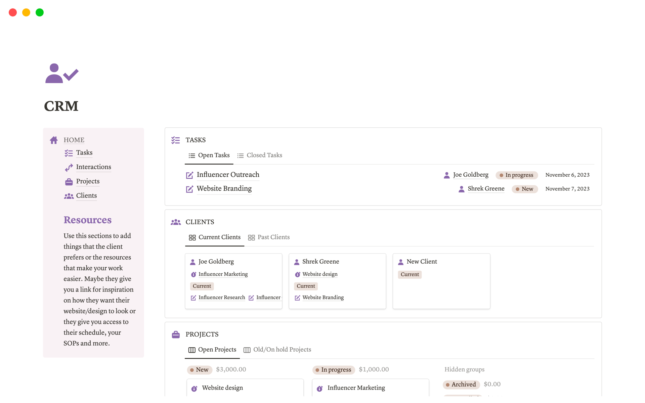Click the edit icon beside Website Branding task
645x403 pixels.
point(189,189)
